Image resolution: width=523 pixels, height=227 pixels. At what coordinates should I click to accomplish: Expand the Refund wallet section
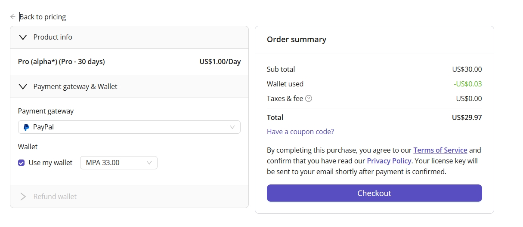pyautogui.click(x=23, y=196)
